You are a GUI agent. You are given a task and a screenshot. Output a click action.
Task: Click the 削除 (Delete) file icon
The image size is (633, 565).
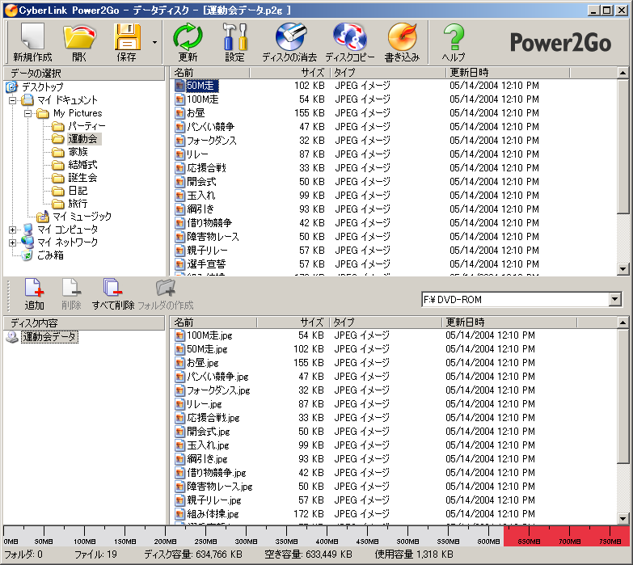(x=71, y=293)
